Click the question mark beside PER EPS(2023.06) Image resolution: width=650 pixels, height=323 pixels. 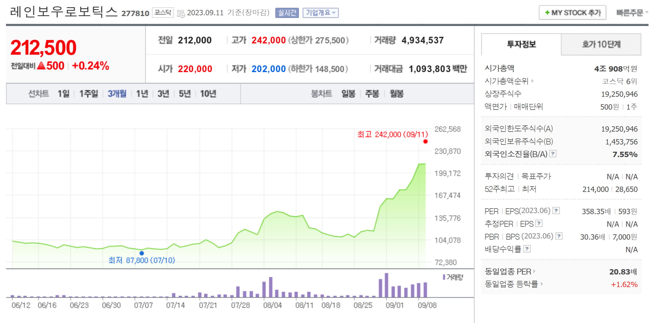click(x=556, y=211)
